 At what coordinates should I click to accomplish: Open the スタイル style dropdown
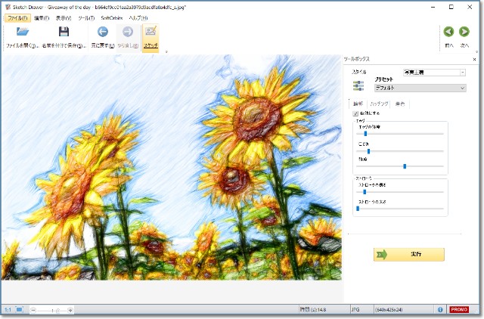(434, 73)
